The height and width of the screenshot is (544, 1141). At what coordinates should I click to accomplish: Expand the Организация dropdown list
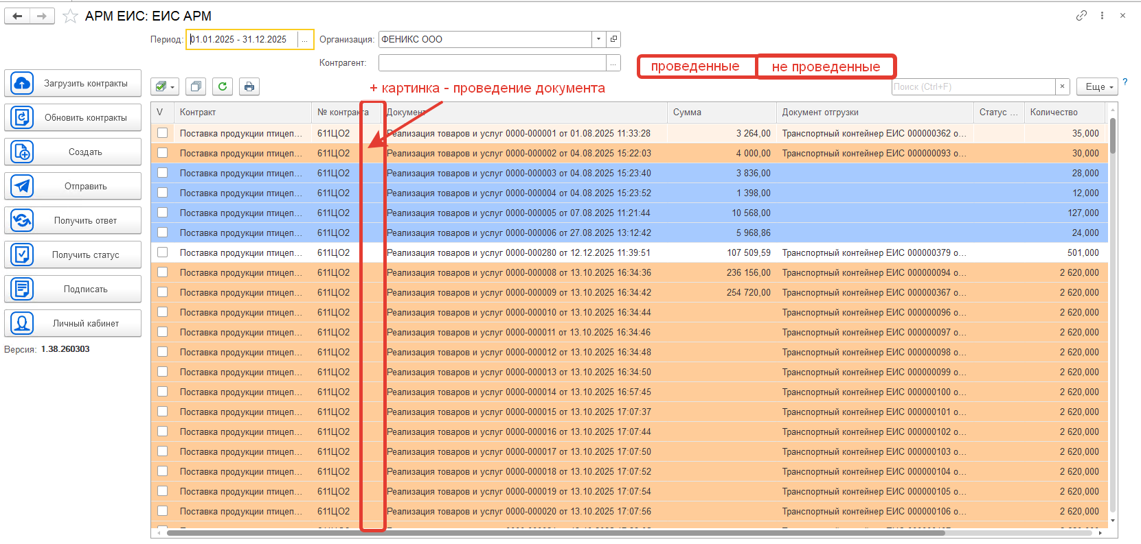coord(598,39)
